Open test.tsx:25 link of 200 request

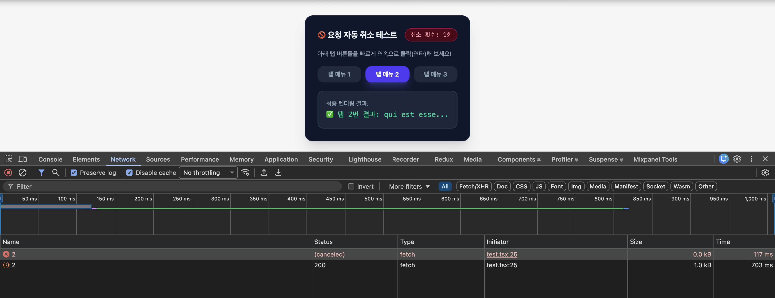502,265
